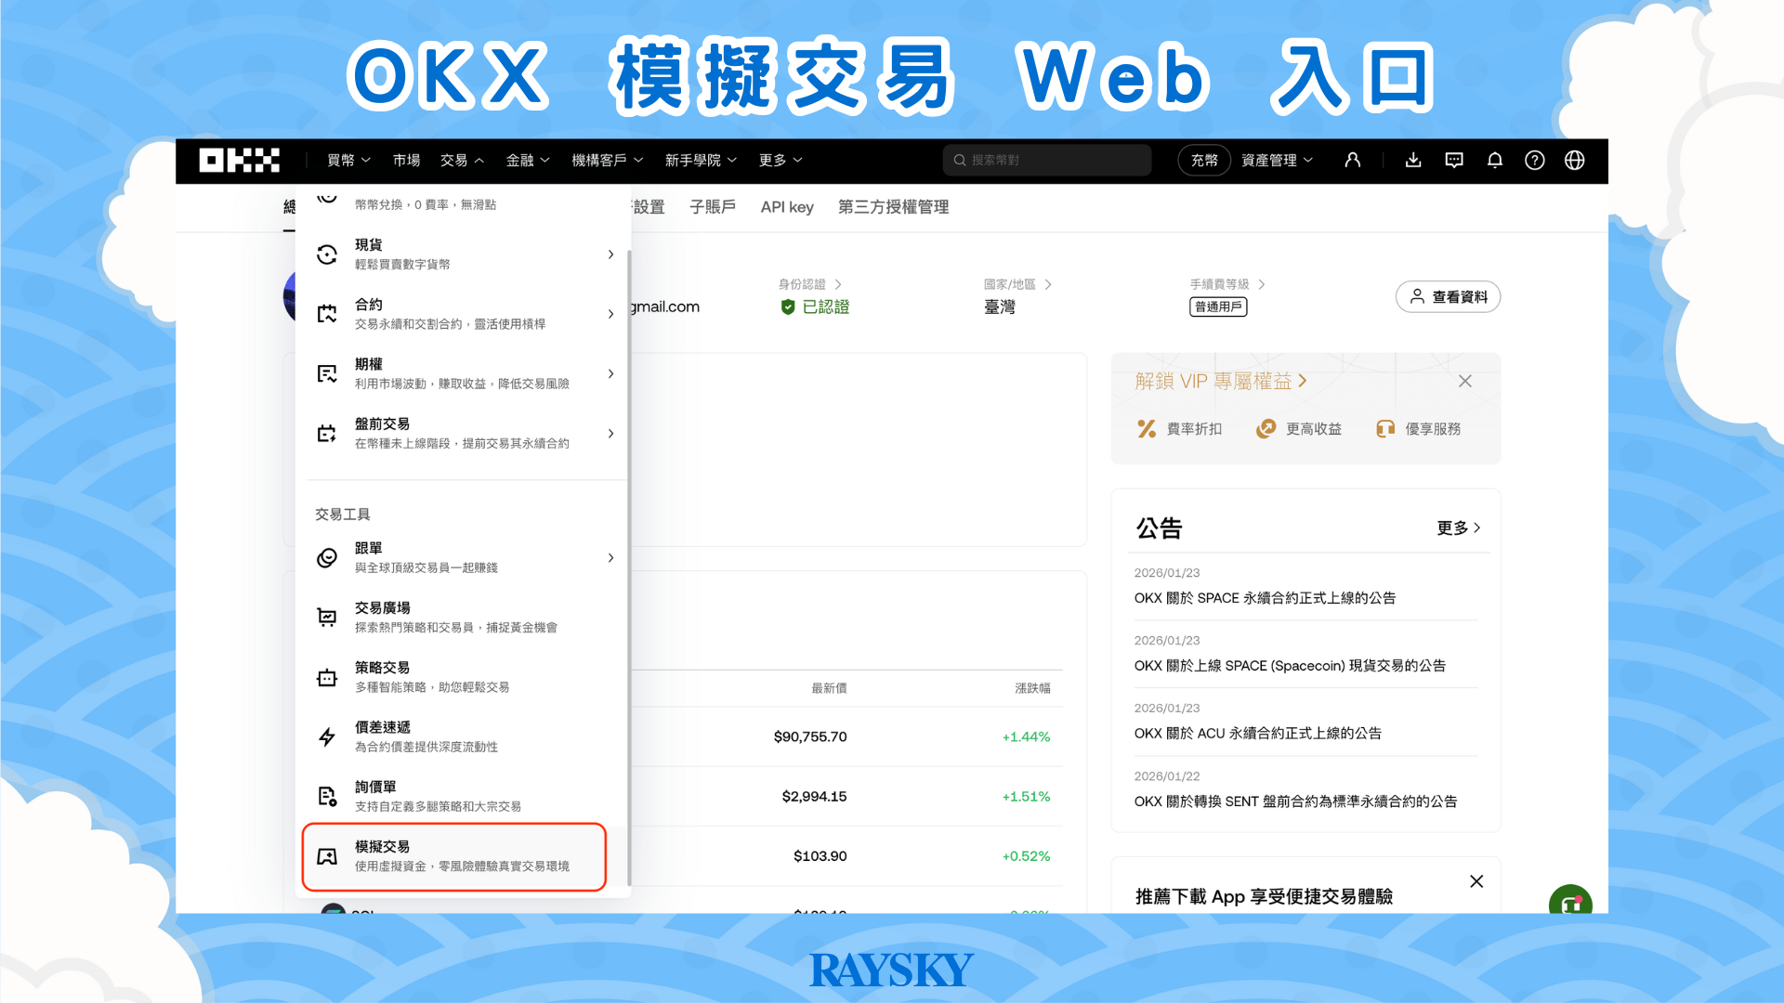This screenshot has height=1003, width=1784.
Task: Click the 策略交易 bot icon
Action: (327, 677)
